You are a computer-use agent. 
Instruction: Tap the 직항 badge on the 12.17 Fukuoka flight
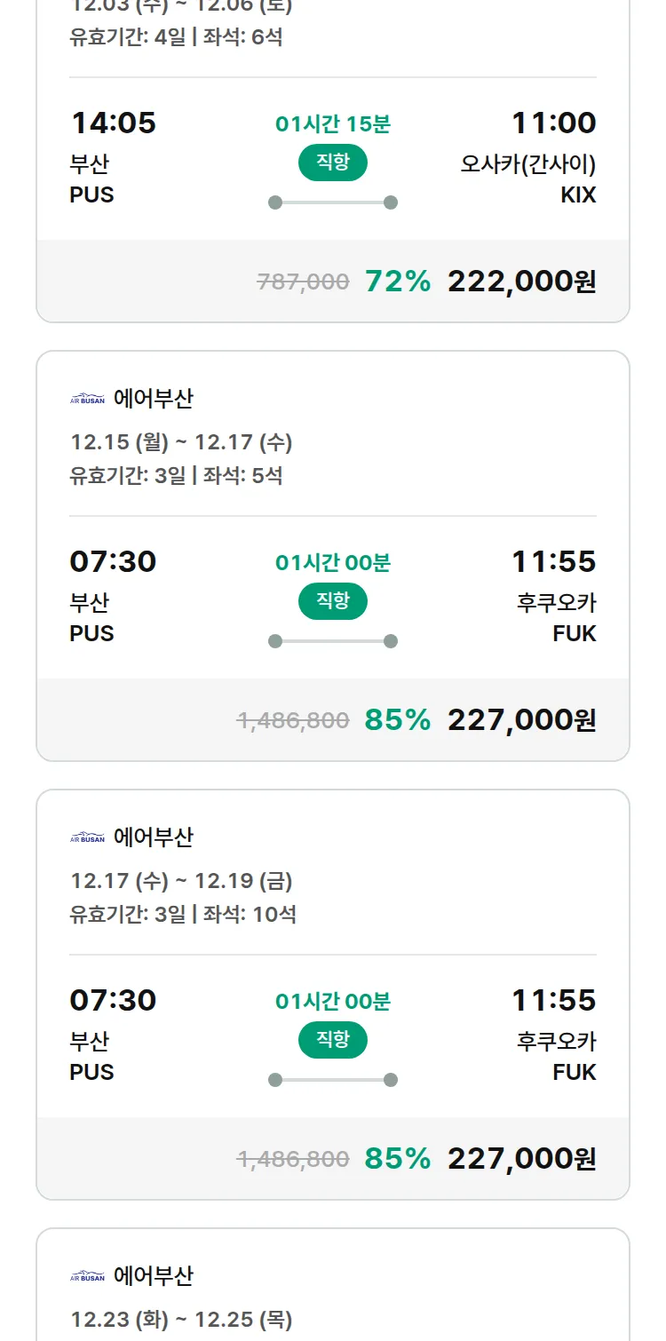click(x=333, y=1040)
